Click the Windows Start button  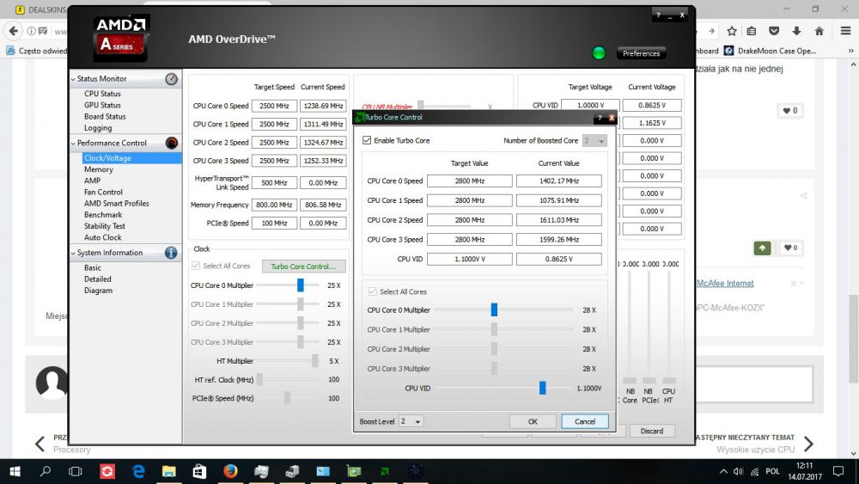(x=15, y=471)
